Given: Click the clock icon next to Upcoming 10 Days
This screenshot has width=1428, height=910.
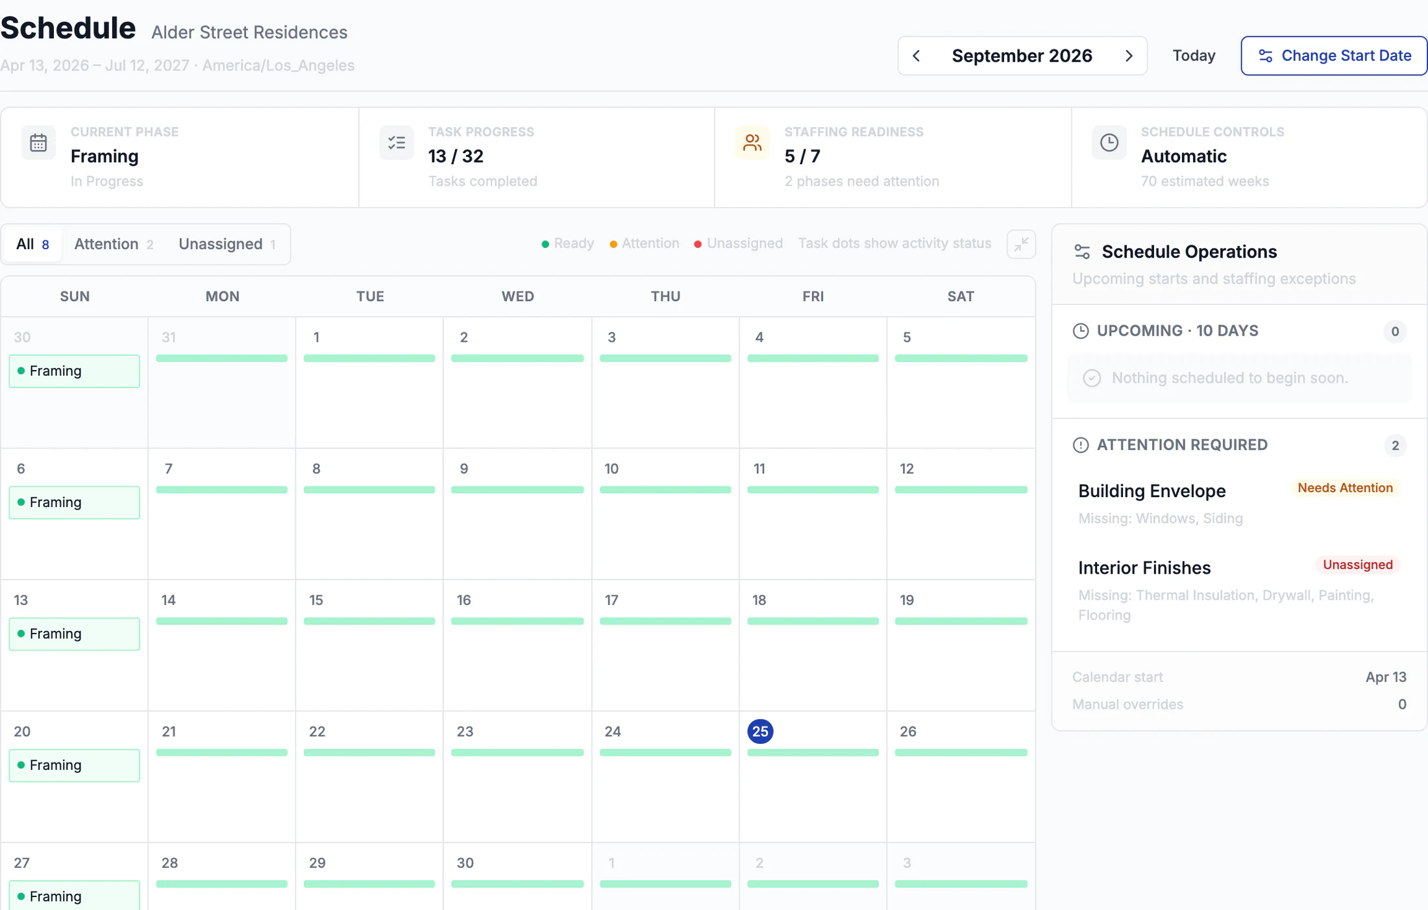Looking at the screenshot, I should (1081, 331).
